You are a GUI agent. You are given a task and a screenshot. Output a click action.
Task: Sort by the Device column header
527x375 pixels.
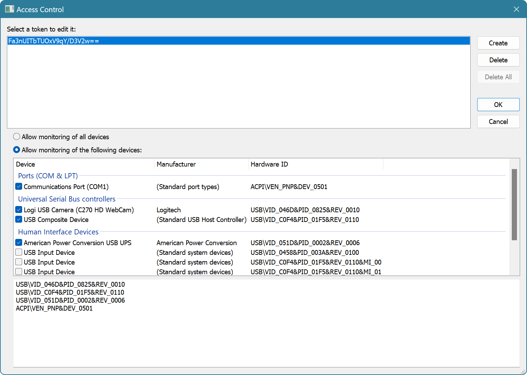point(84,164)
